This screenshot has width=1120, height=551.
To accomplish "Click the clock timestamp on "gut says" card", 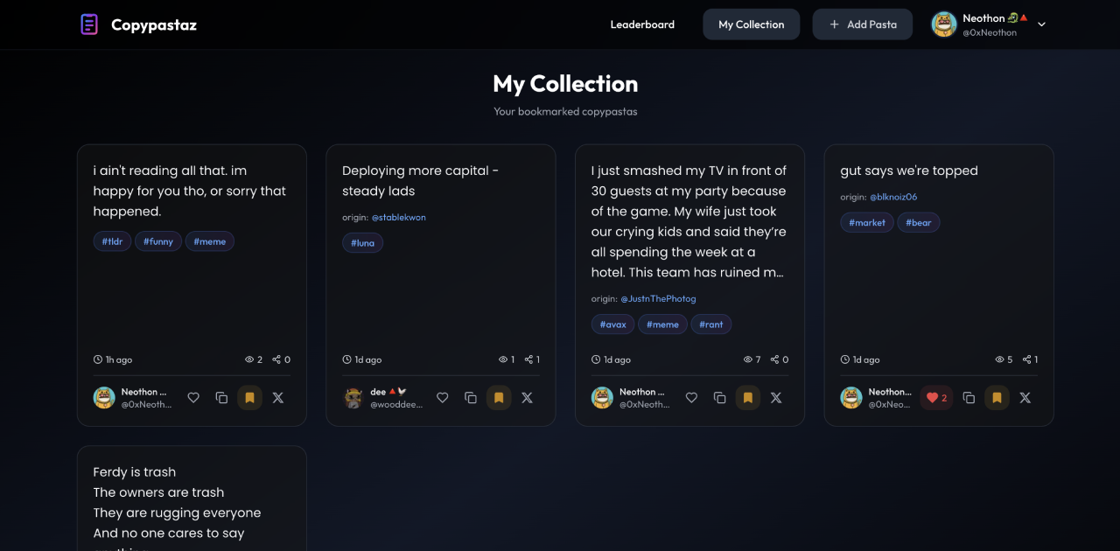I will [x=845, y=359].
